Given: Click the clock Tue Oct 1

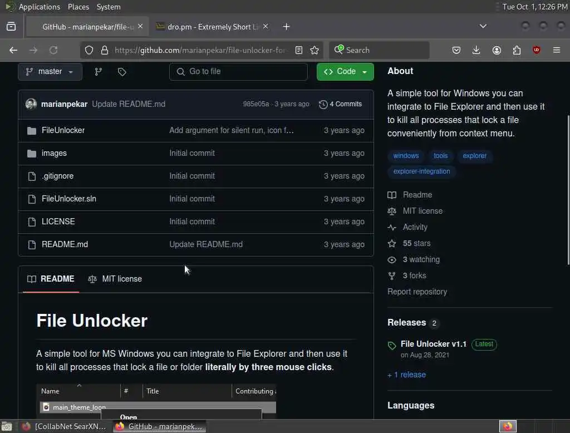Looking at the screenshot, I should [535, 7].
